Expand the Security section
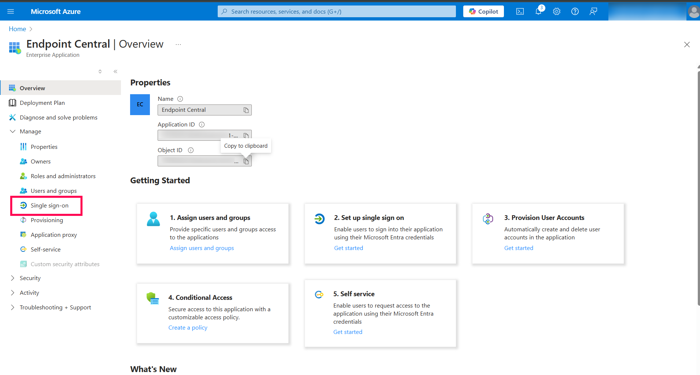The image size is (700, 375). [12, 278]
